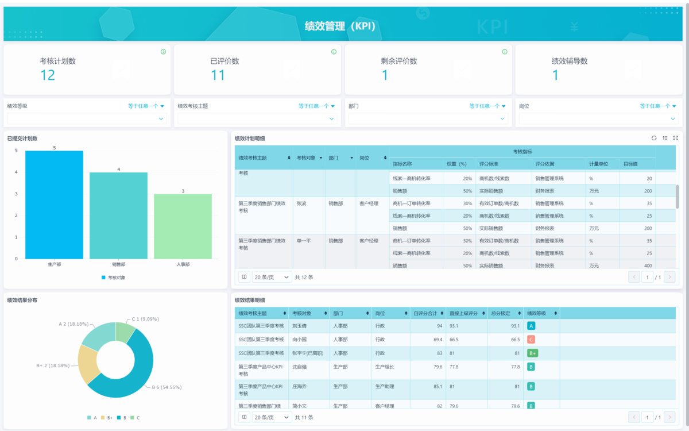Click the info icon on 考核计划数 card
This screenshot has width=689, height=431.
(x=163, y=52)
